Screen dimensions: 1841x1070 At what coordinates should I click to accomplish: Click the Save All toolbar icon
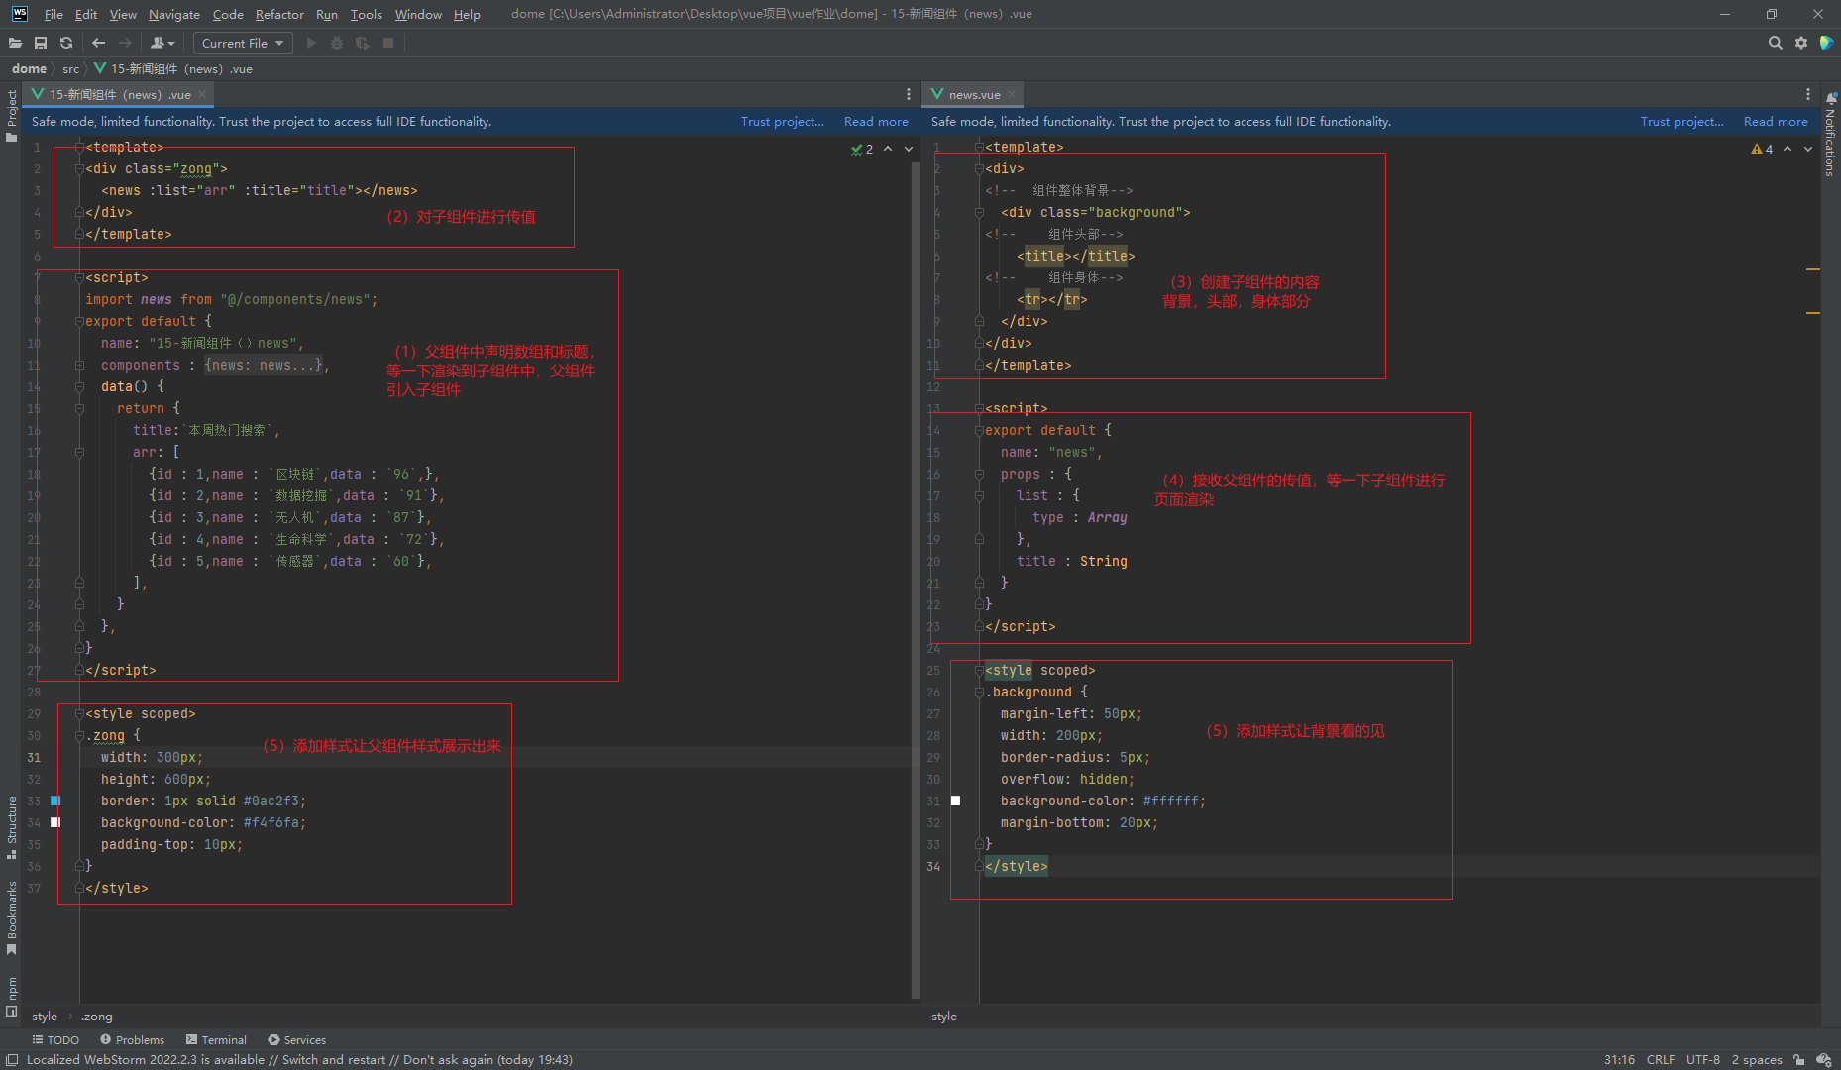(41, 43)
